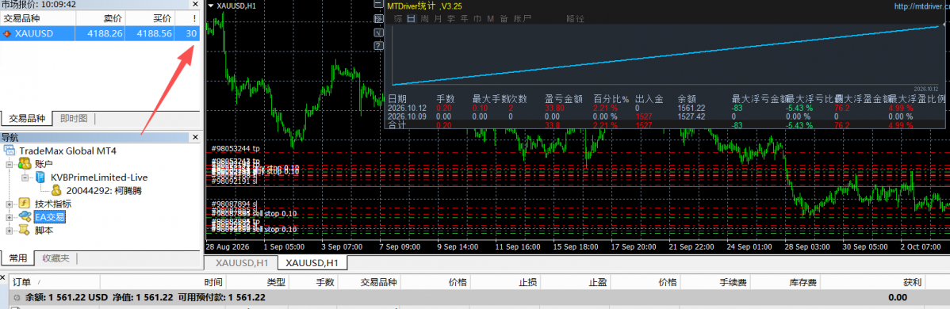Click the spread value 30 cell
The width and height of the screenshot is (950, 309).
tap(188, 34)
